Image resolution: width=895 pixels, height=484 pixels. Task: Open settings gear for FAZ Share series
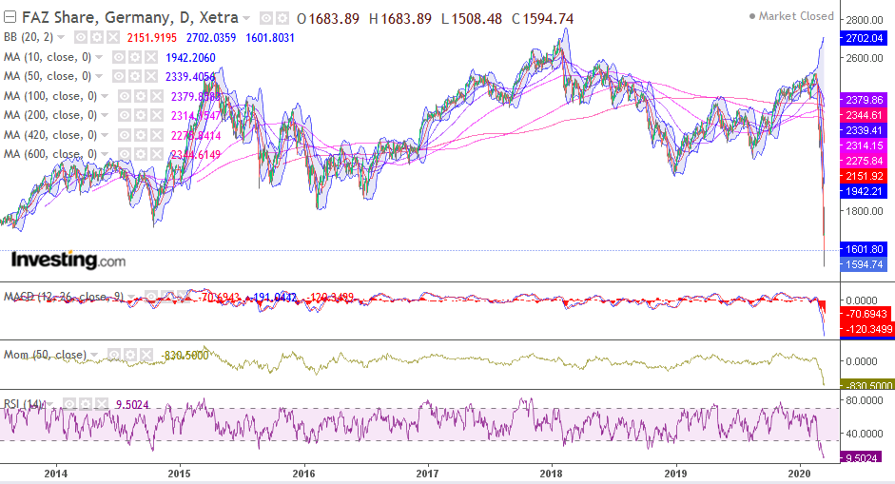pos(282,19)
